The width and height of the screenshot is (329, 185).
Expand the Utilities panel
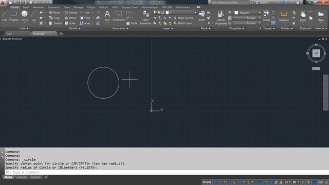(287, 28)
